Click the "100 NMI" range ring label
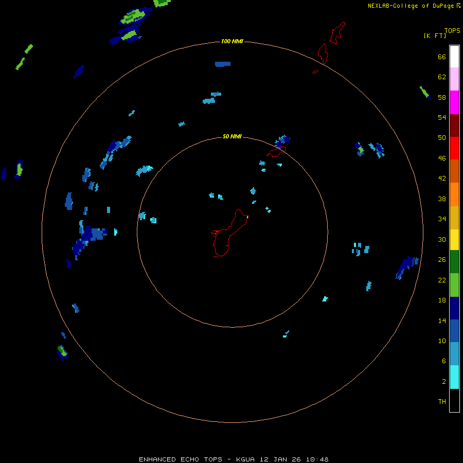The width and height of the screenshot is (463, 463). coord(232,41)
